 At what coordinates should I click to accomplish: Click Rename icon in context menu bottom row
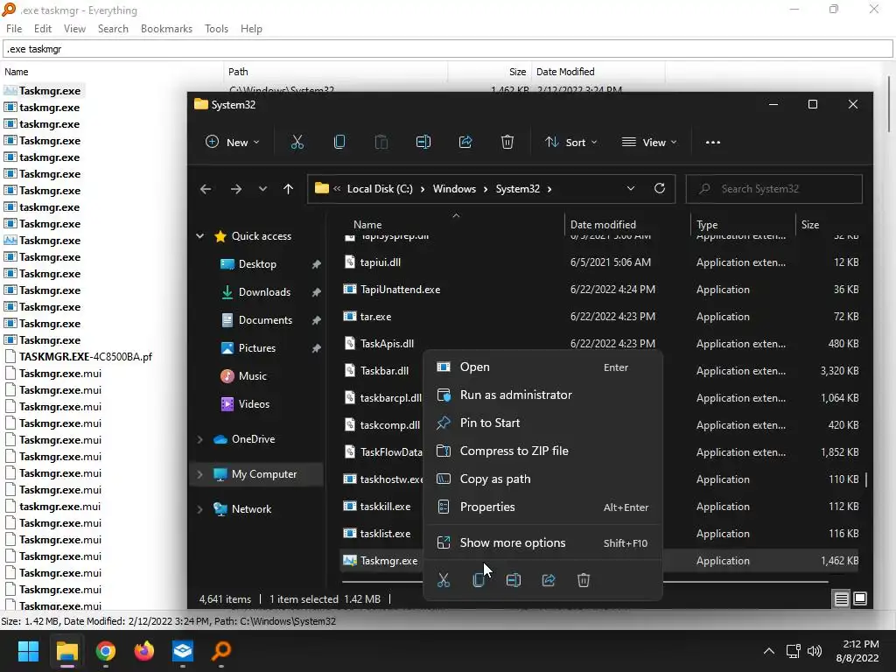(514, 581)
